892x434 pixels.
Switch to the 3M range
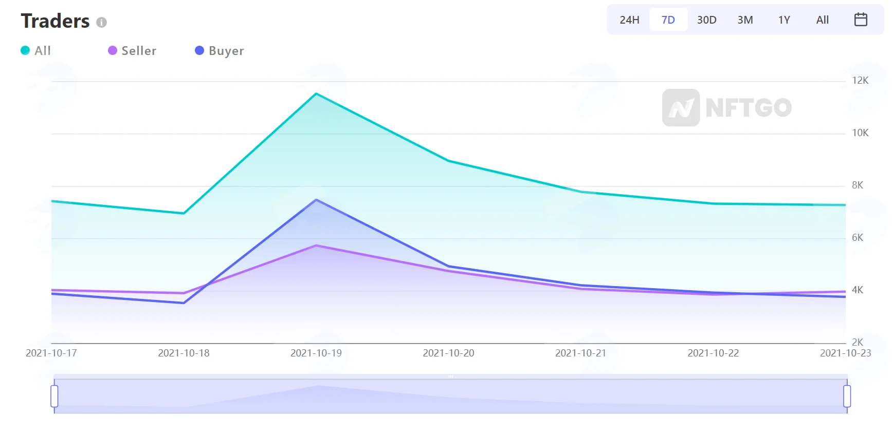pos(745,20)
